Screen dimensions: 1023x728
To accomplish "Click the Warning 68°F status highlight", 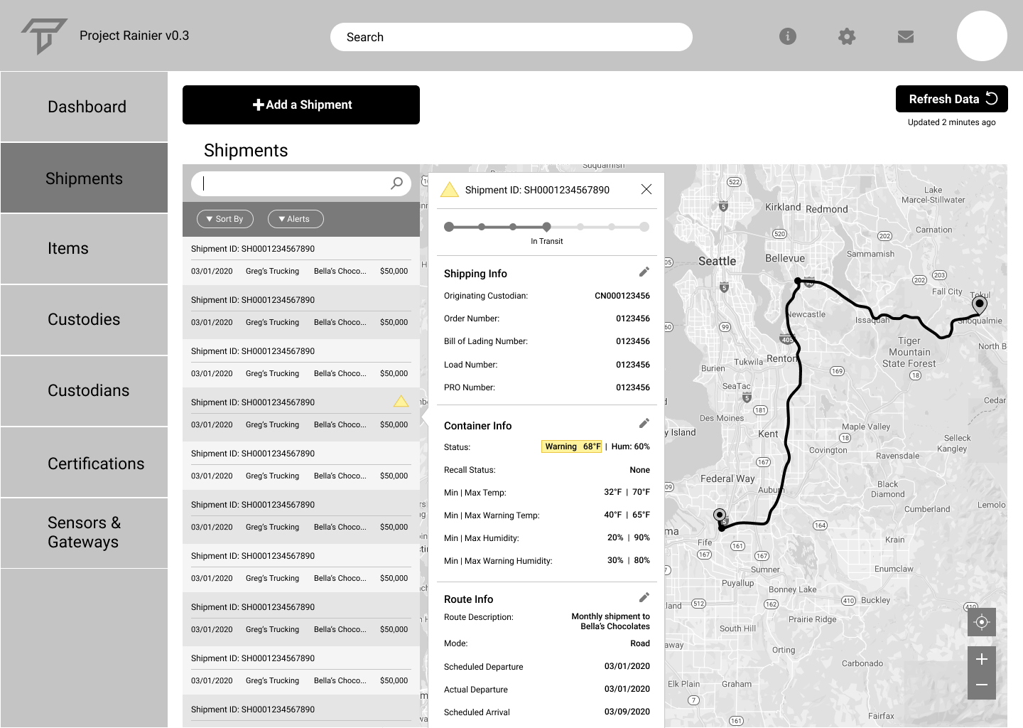I will 571,446.
